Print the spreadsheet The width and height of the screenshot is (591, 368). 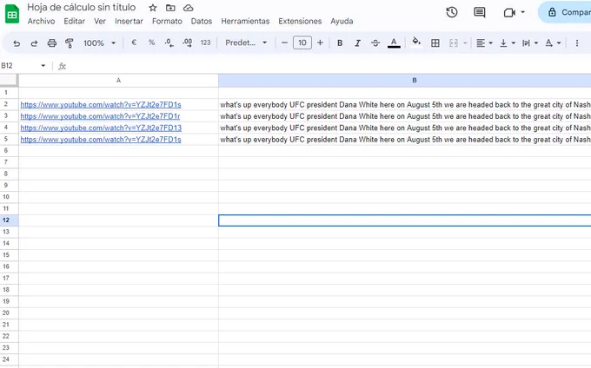[x=51, y=43]
